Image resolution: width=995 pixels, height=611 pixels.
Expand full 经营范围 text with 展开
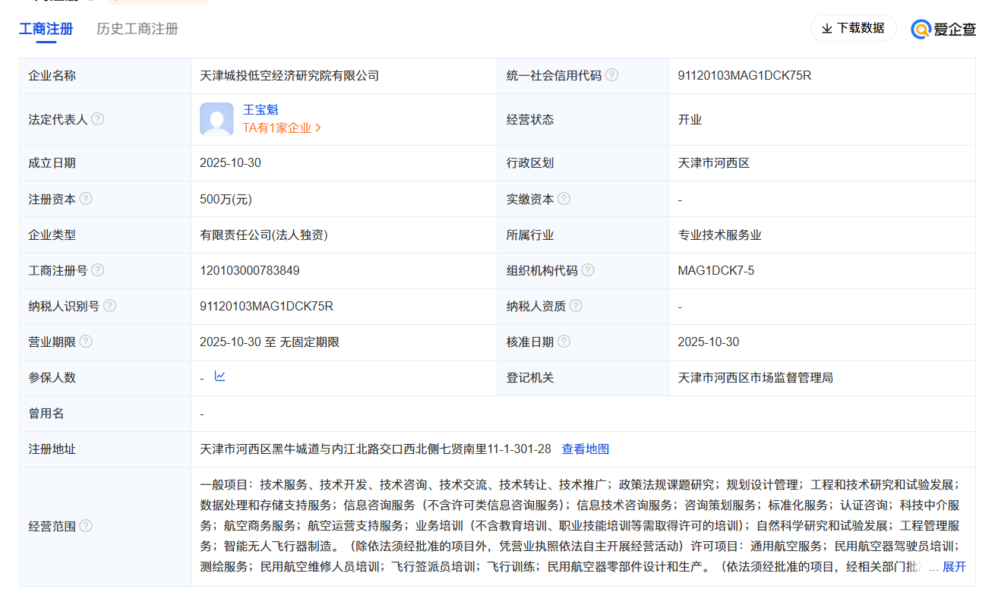(x=954, y=566)
